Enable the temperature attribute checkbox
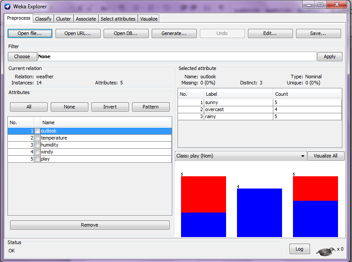Screen dimensions: 352x262 click(38, 138)
